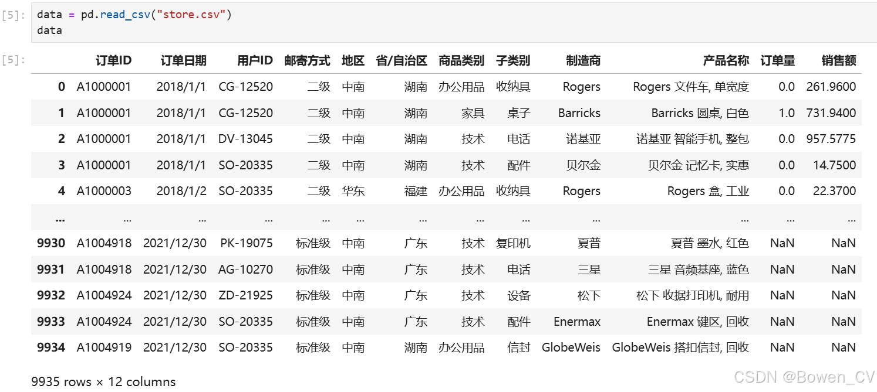Click product cell Rogers 文件车, 单宽度
The image size is (877, 392).
click(x=691, y=87)
